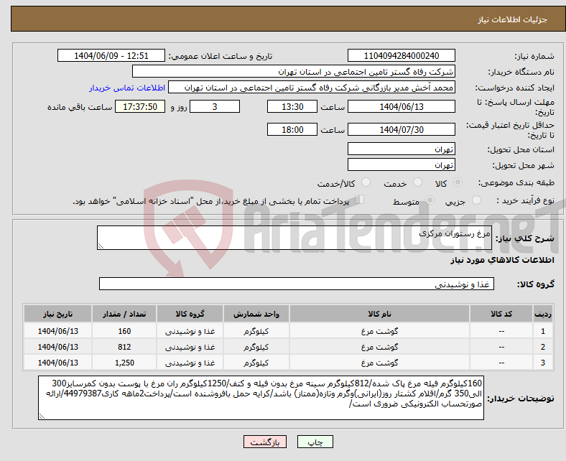This screenshot has height=461, width=566.
Task: Click the 17:37:50 remaining time field
Action: (140, 106)
